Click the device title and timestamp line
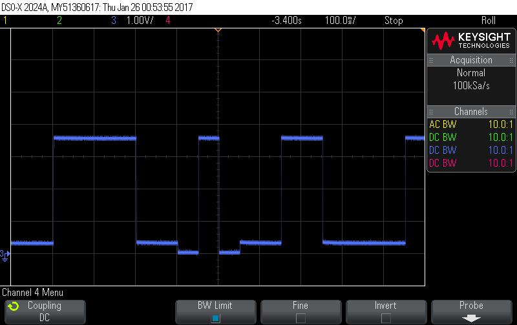 click(x=97, y=7)
